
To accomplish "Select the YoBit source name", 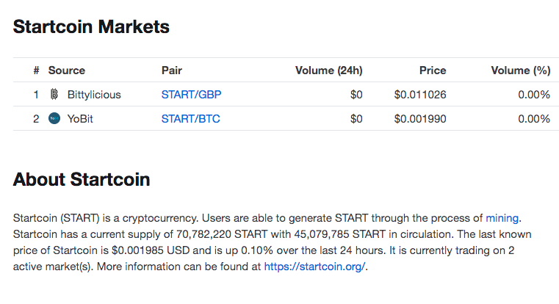I will tap(80, 119).
